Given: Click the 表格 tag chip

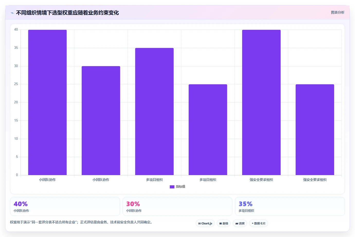Looking at the screenshot, I should (x=224, y=223).
